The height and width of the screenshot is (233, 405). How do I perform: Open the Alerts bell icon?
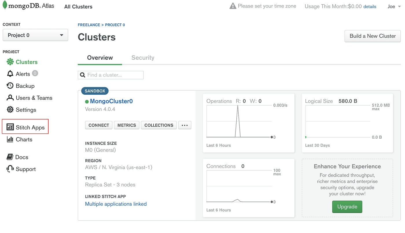point(10,74)
